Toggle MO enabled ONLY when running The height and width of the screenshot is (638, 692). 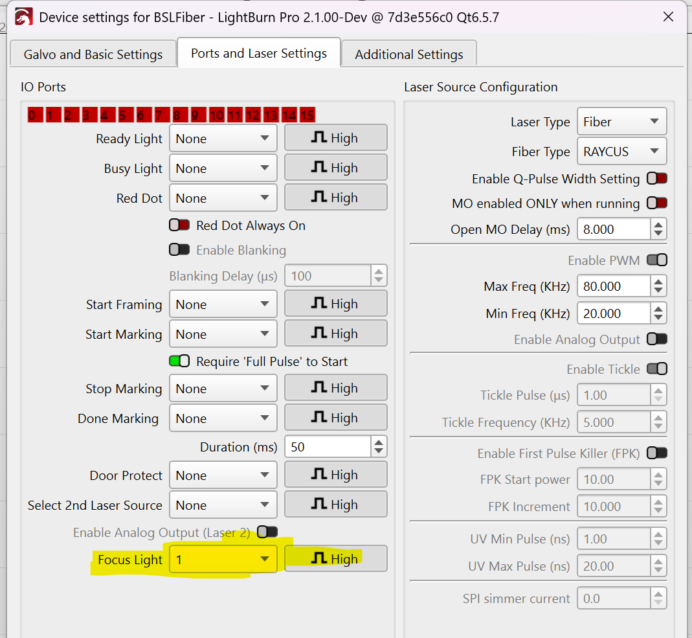[656, 203]
